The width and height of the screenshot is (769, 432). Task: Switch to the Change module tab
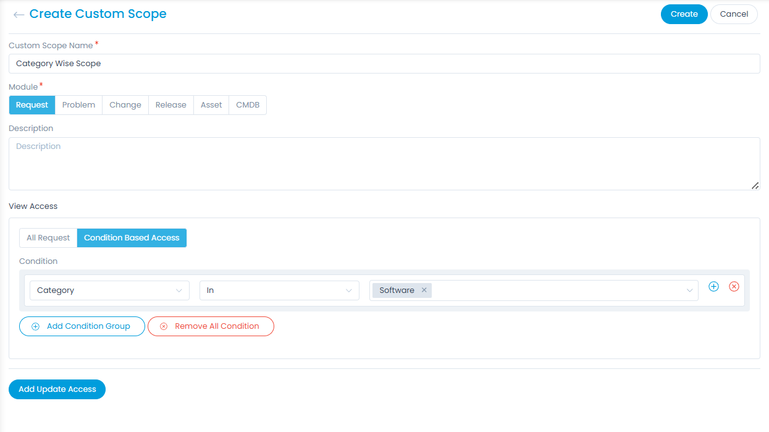125,105
